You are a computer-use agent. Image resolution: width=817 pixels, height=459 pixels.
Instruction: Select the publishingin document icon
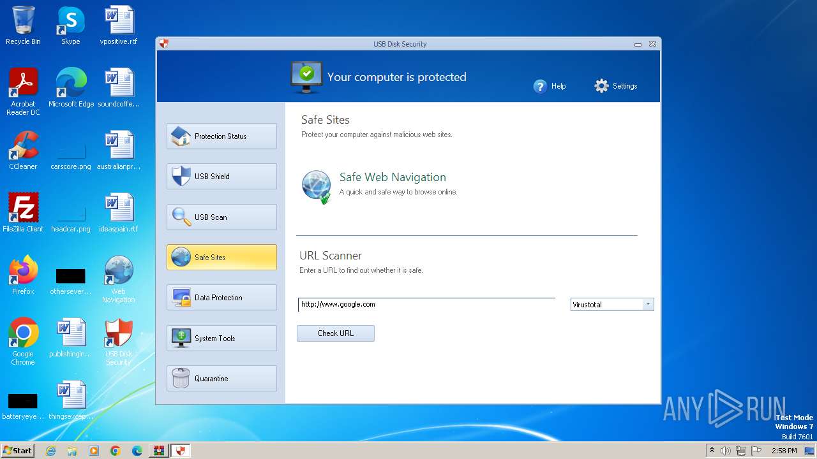pyautogui.click(x=71, y=338)
